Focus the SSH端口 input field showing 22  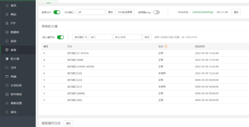tap(91, 12)
